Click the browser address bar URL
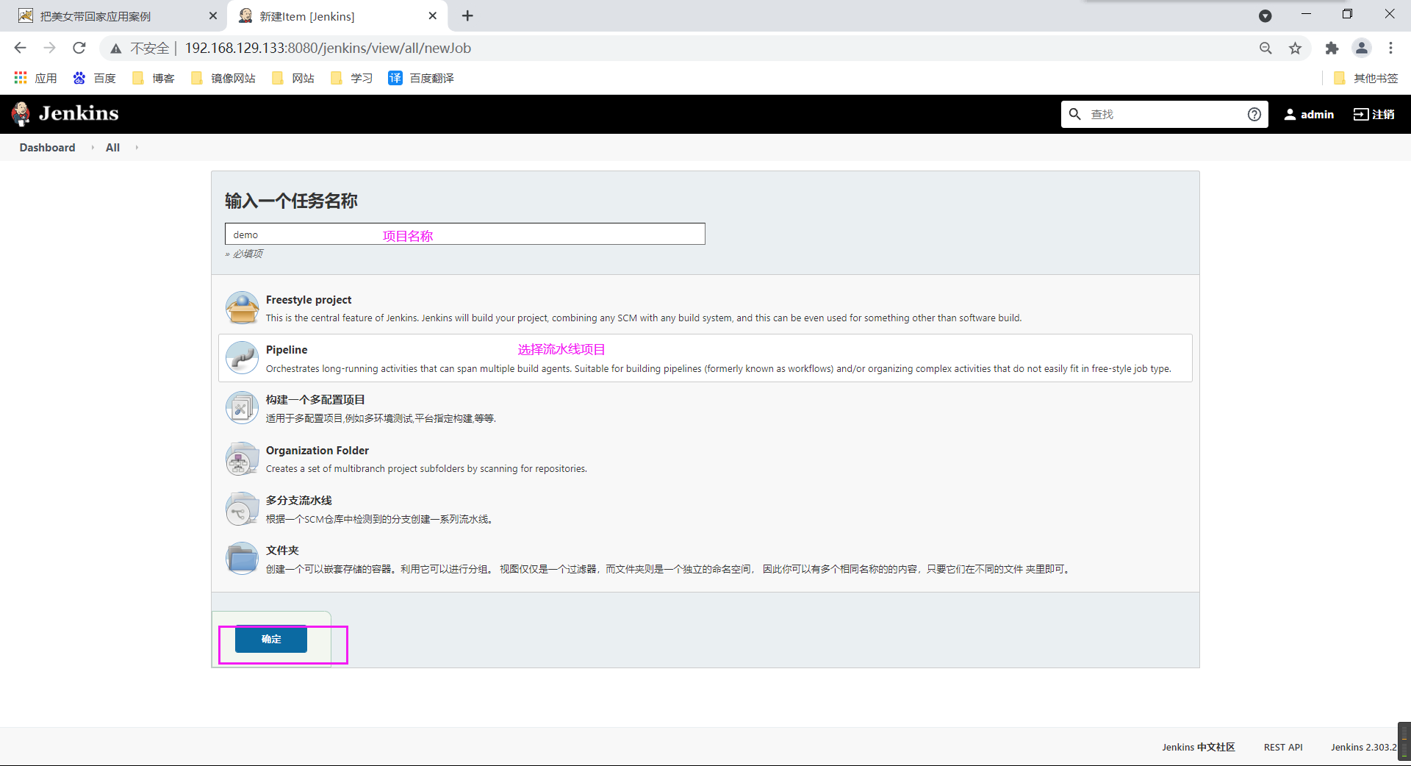The height and width of the screenshot is (766, 1411). (x=328, y=48)
